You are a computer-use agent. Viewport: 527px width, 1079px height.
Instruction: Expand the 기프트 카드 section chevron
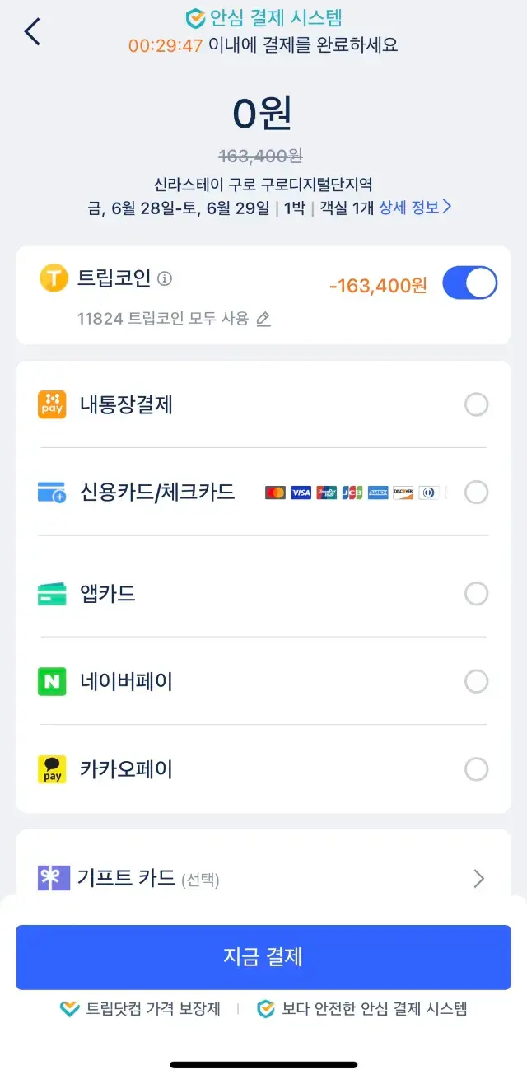tap(479, 879)
